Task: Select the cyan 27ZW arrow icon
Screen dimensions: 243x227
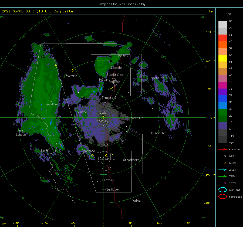Action: tap(222, 170)
